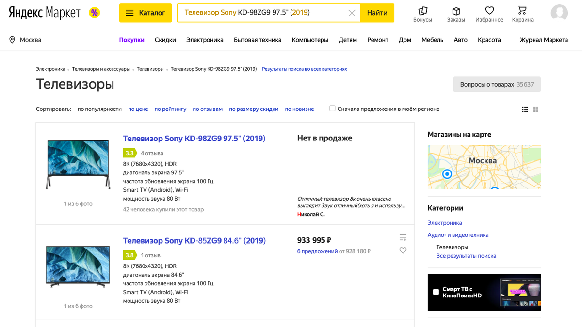Click the KD-85ZG9 TV product photo
The height and width of the screenshot is (327, 582).
(x=78, y=266)
